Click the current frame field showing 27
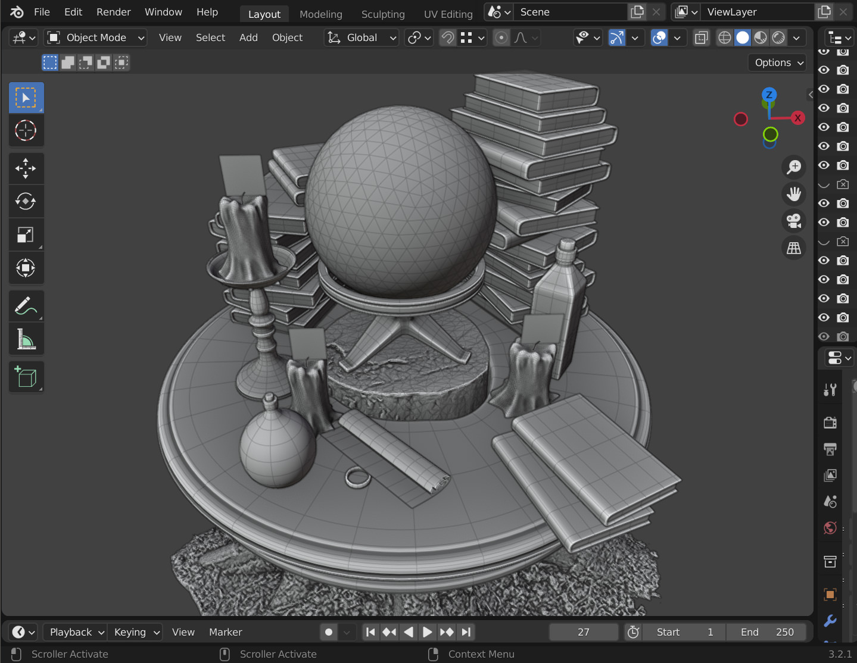This screenshot has height=663, width=857. click(584, 632)
